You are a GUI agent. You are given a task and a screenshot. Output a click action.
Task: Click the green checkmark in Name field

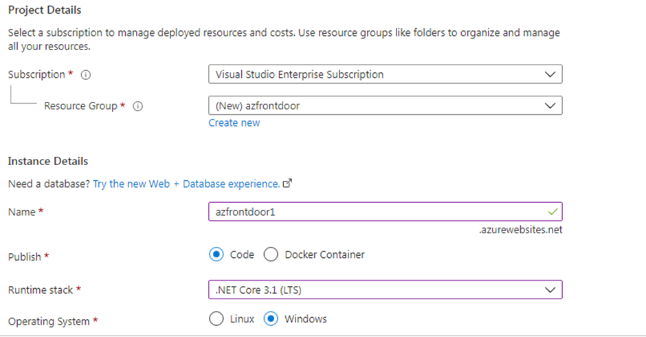click(x=553, y=212)
